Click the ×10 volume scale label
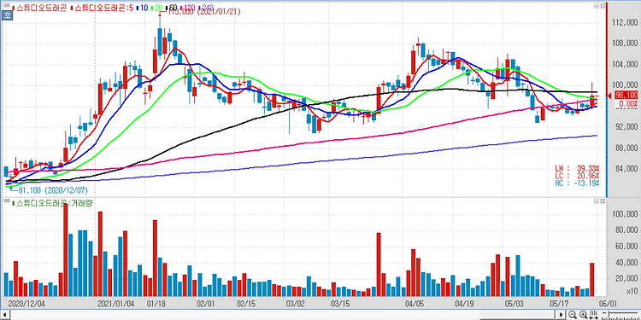Viewport: 641px width, 320px height. click(x=632, y=291)
